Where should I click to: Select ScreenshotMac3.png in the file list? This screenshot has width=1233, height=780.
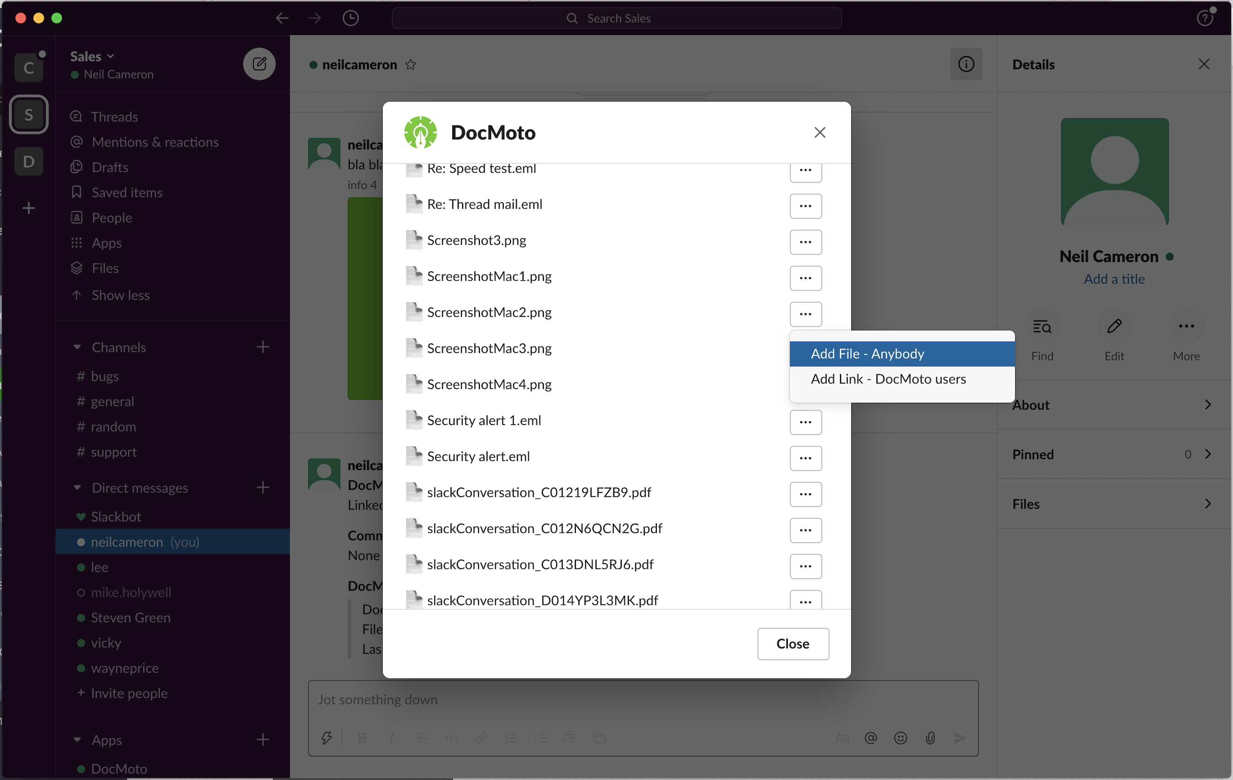pos(489,348)
